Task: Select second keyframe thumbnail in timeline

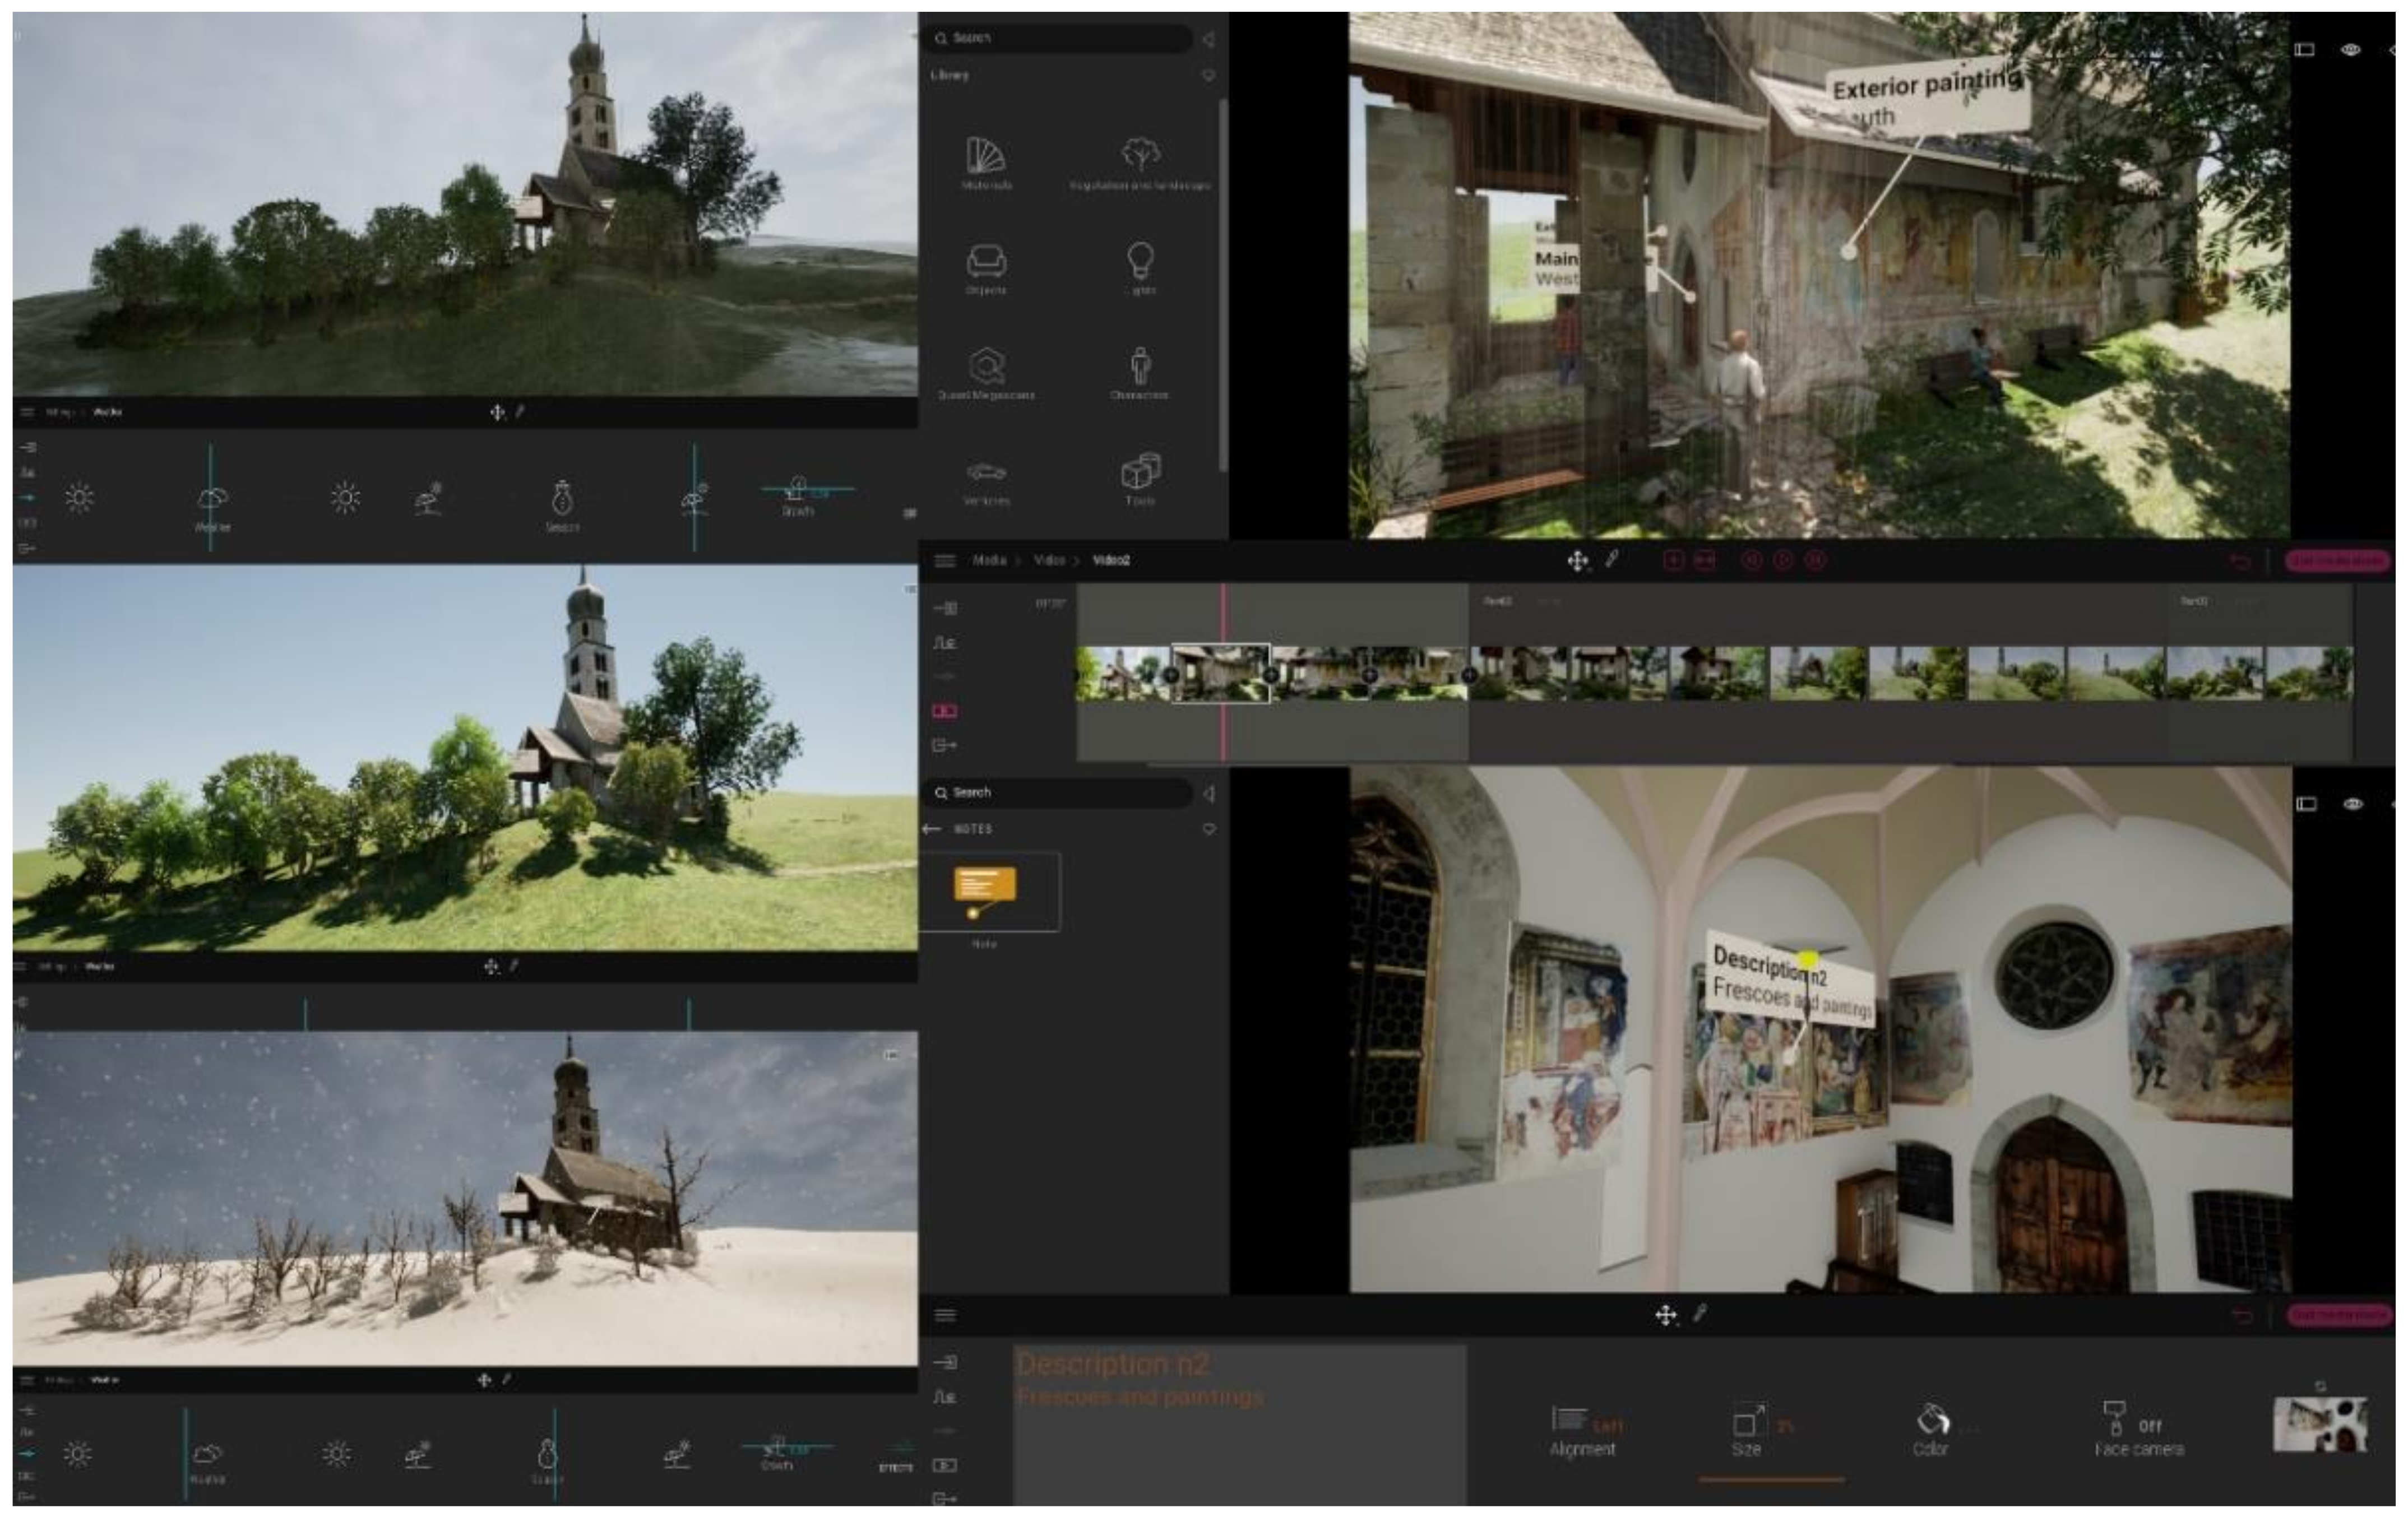Action: tap(1220, 673)
